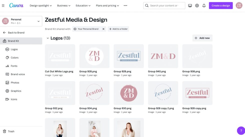Open the more options ellipsis in top nav
245x137 pixels.
[x=125, y=5]
